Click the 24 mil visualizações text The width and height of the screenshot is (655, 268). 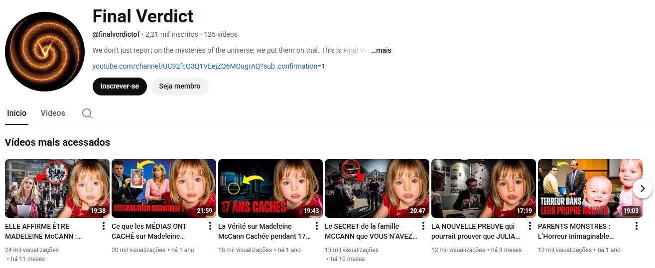tap(32, 250)
